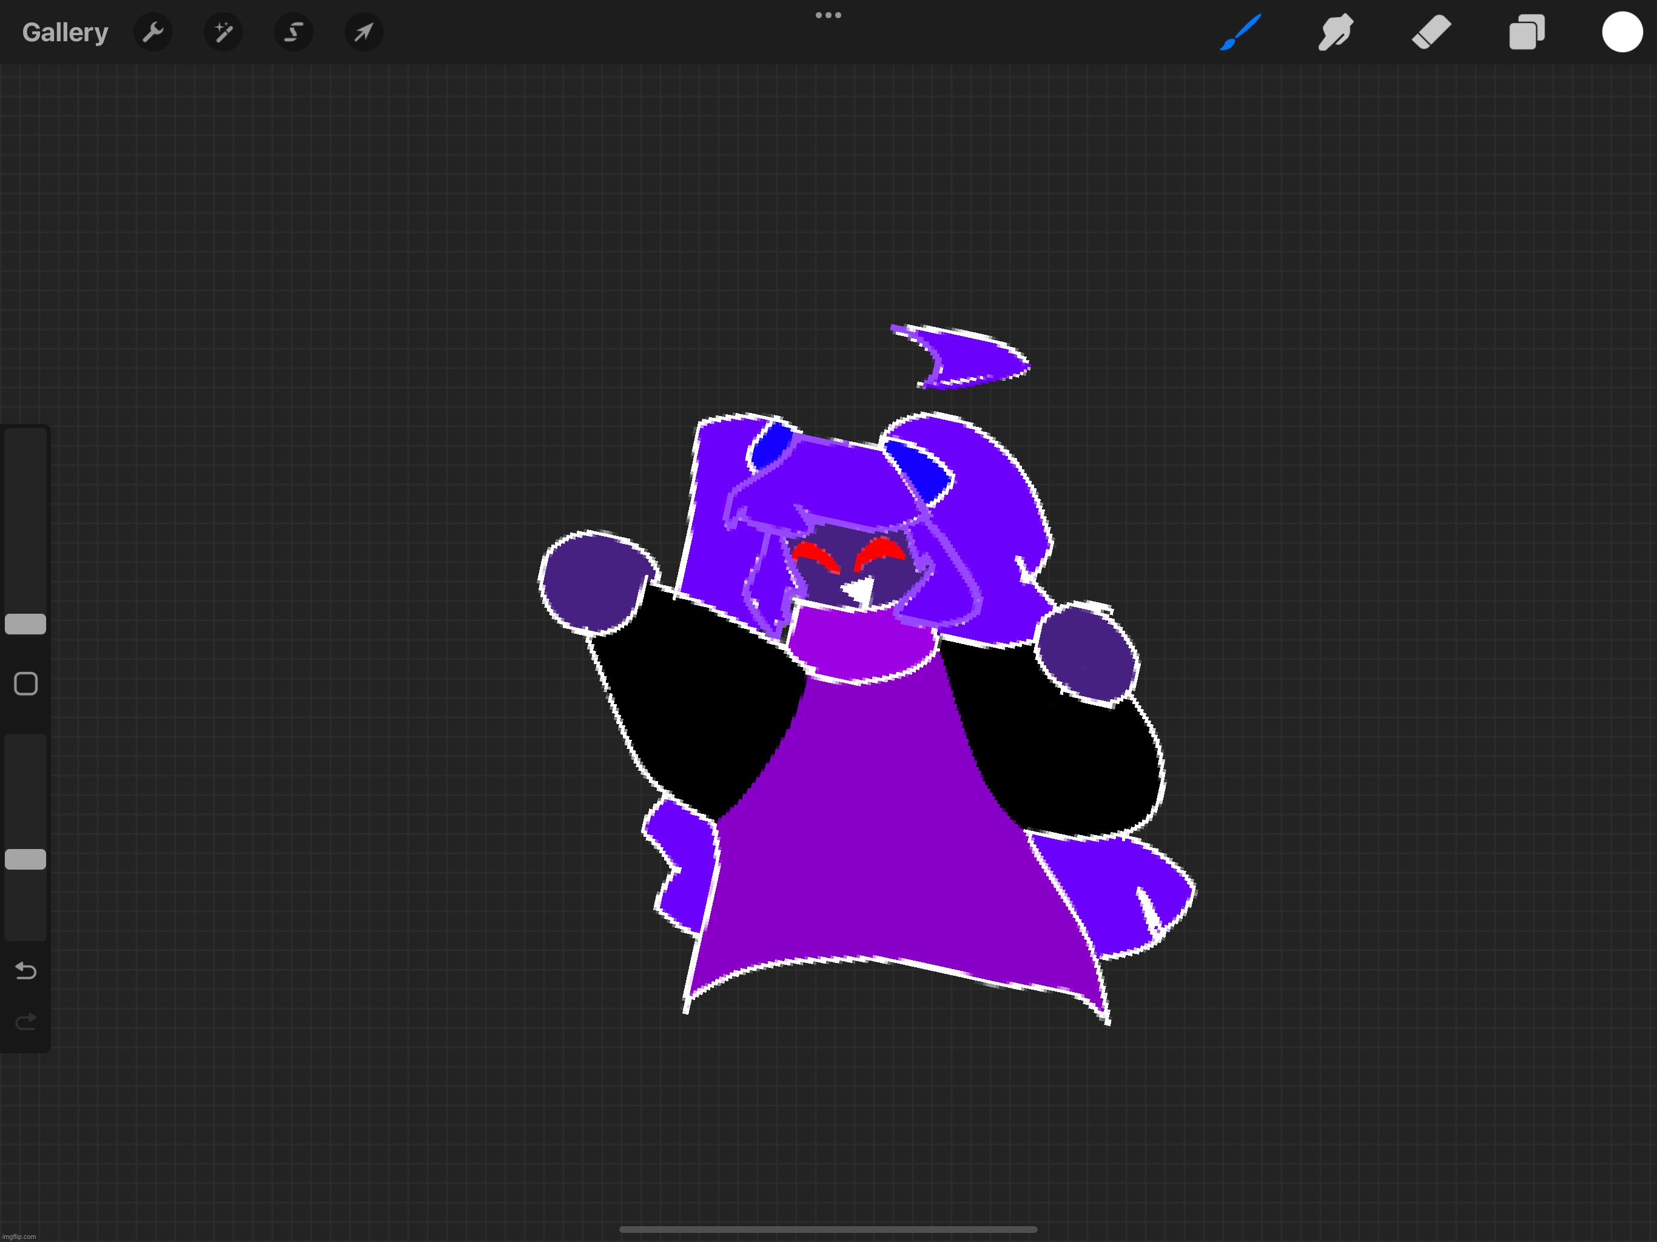The height and width of the screenshot is (1242, 1657).
Task: Activate the Transform arrow tool
Action: point(364,32)
